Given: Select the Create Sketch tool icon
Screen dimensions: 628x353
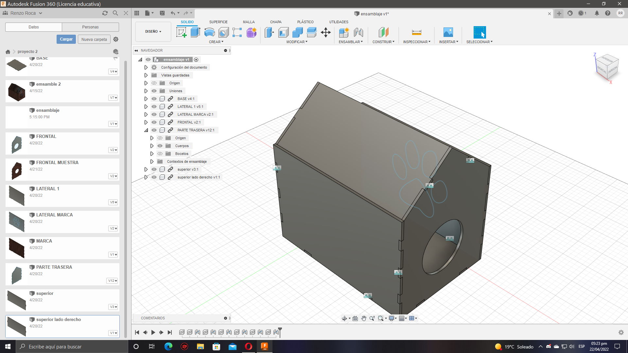Looking at the screenshot, I should (181, 32).
